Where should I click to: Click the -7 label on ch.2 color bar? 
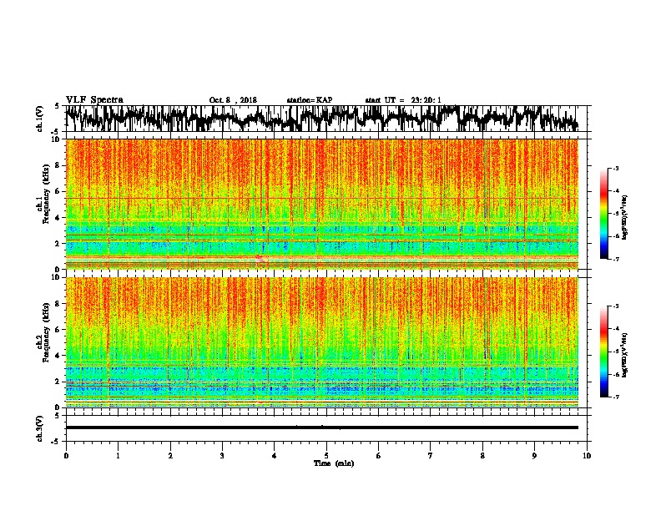616,397
